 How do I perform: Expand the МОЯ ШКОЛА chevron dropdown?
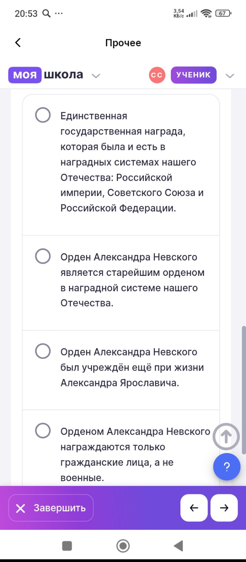[x=96, y=76]
